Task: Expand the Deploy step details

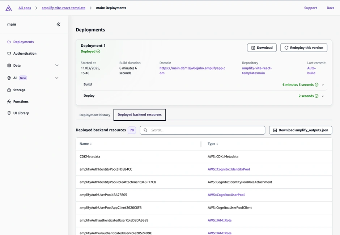Action: [x=323, y=96]
